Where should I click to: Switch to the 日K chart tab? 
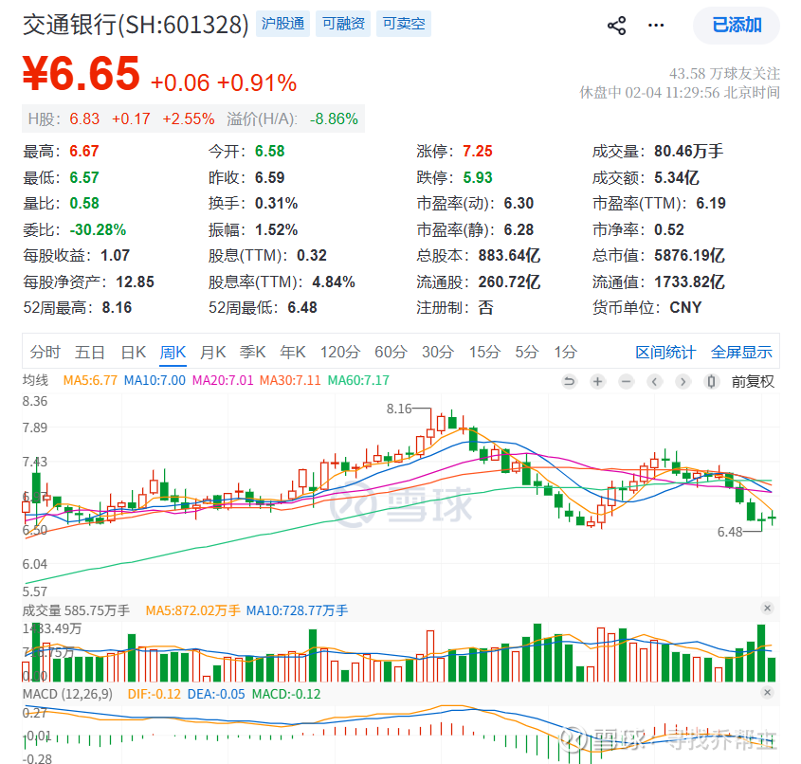[x=134, y=352]
